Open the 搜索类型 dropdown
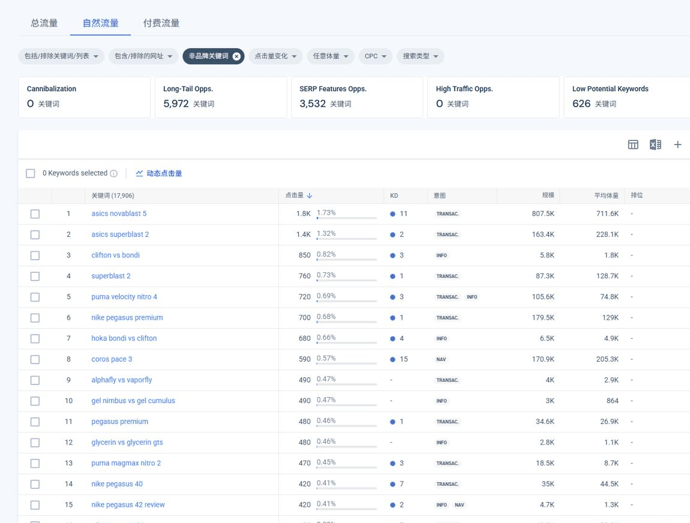 420,56
